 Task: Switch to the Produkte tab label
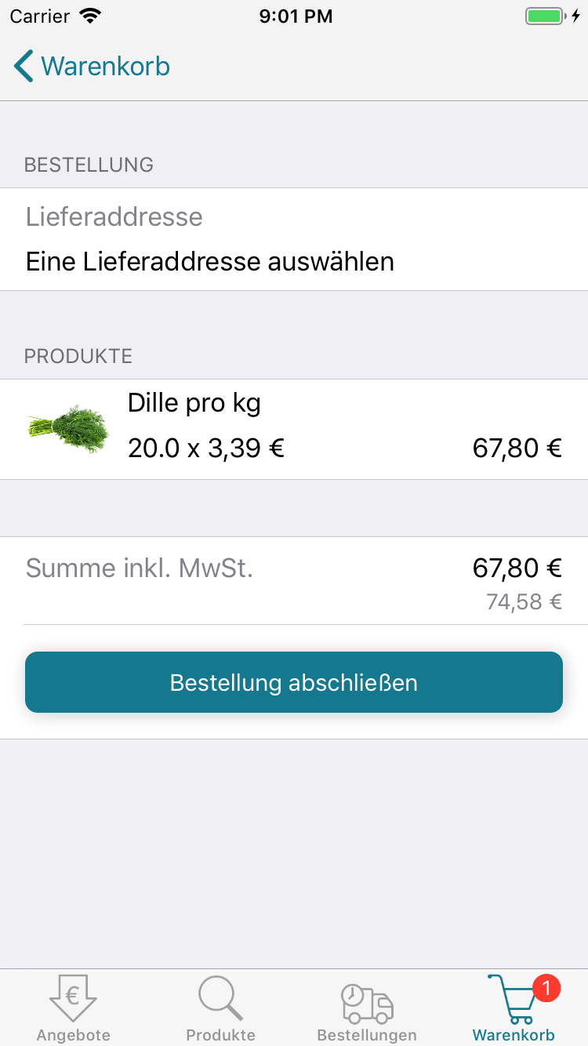(x=220, y=1035)
